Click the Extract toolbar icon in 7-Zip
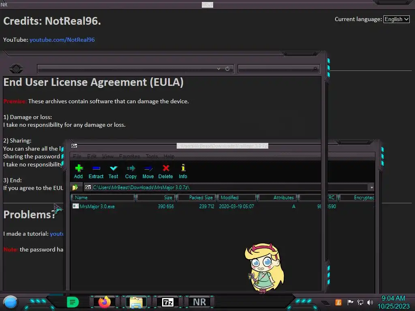This screenshot has width=415, height=311. (x=96, y=172)
